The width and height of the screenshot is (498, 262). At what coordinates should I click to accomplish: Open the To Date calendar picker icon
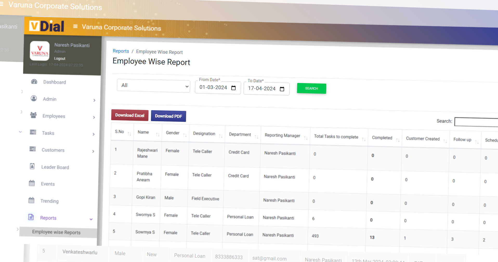tap(282, 89)
